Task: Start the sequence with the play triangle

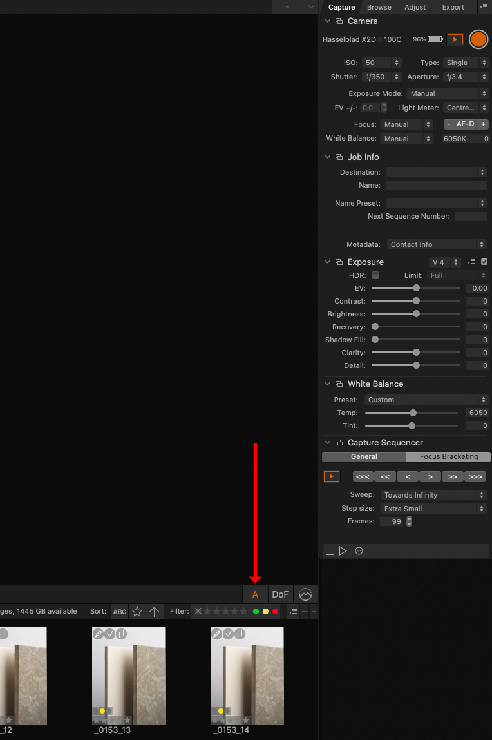Action: tap(343, 550)
